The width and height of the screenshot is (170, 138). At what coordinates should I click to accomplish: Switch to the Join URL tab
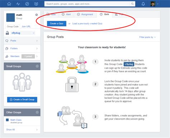tap(26, 27)
